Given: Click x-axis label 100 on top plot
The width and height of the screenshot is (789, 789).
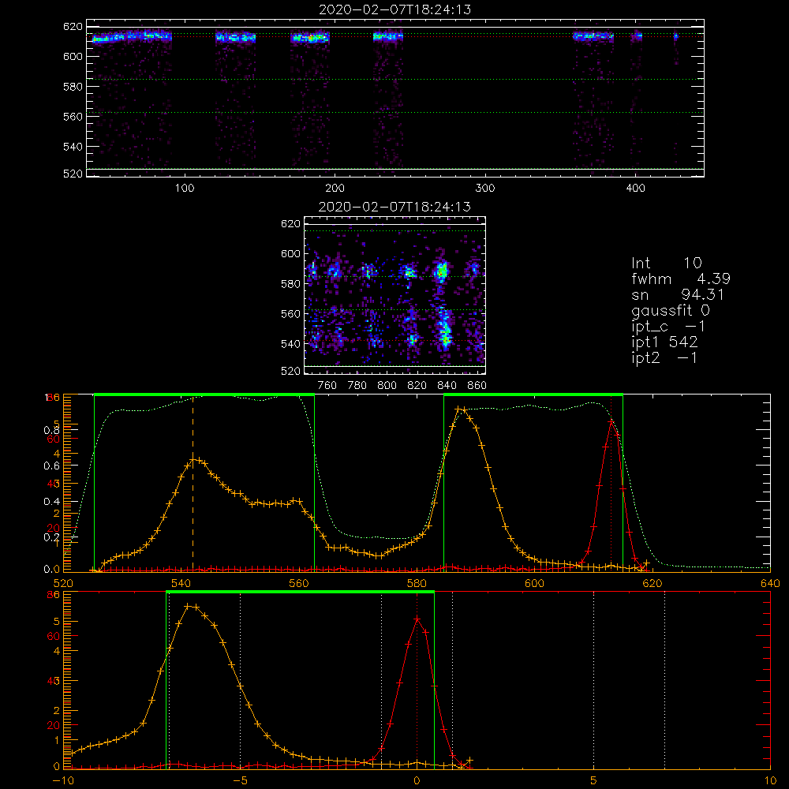Looking at the screenshot, I should [x=185, y=189].
